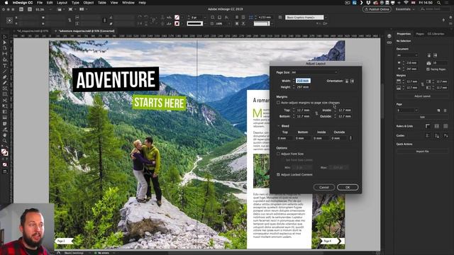
Task: Toggle smart guides icon in Guides row
Action: (x=445, y=135)
